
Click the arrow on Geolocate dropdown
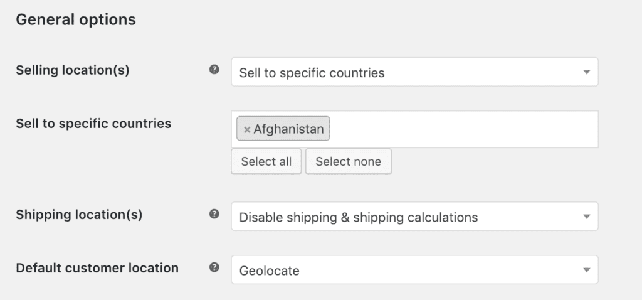pyautogui.click(x=586, y=270)
